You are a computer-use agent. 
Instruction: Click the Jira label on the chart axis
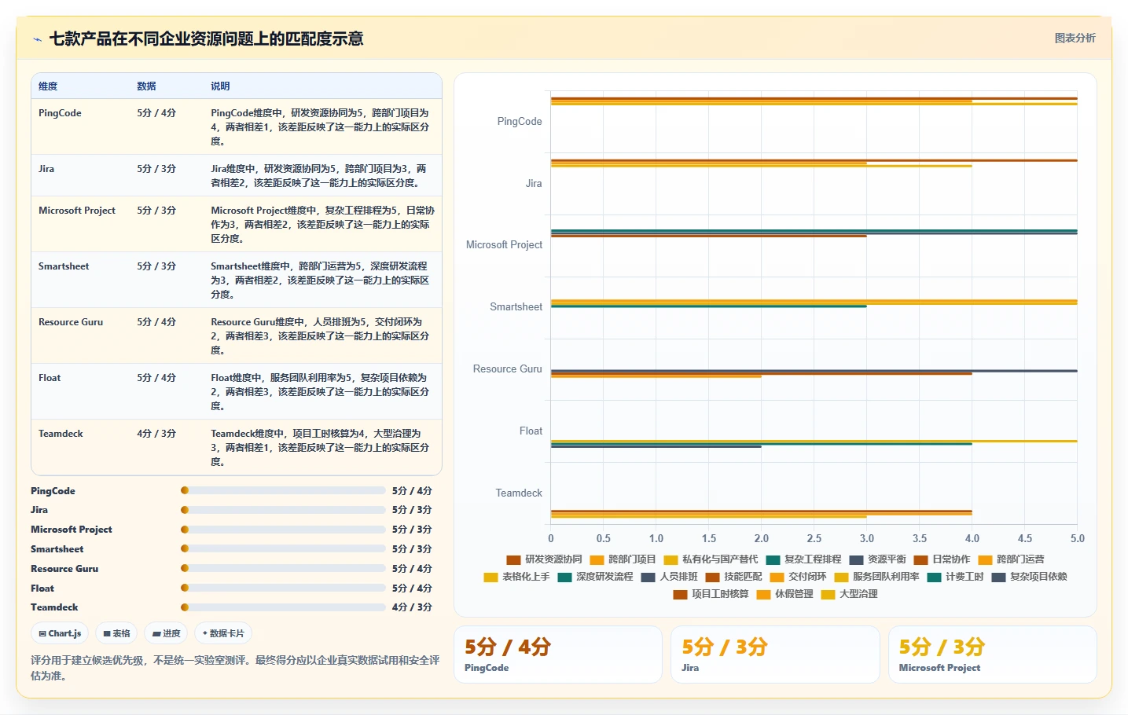coord(534,184)
